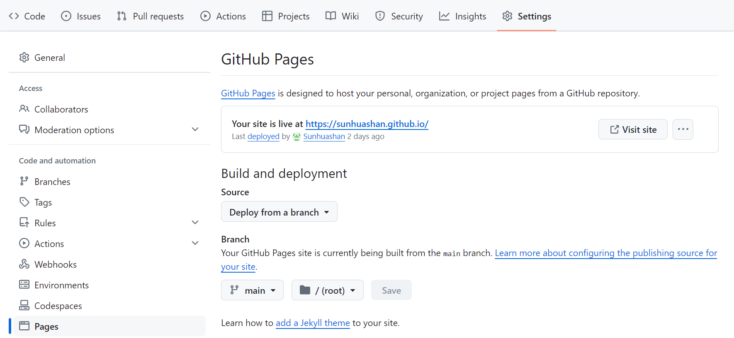Open the sunhuashan.github.io site link
Image resolution: width=734 pixels, height=338 pixels.
[x=367, y=124]
